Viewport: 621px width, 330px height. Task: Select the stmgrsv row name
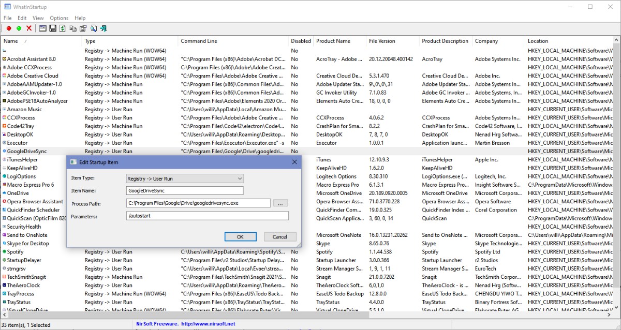17,268
